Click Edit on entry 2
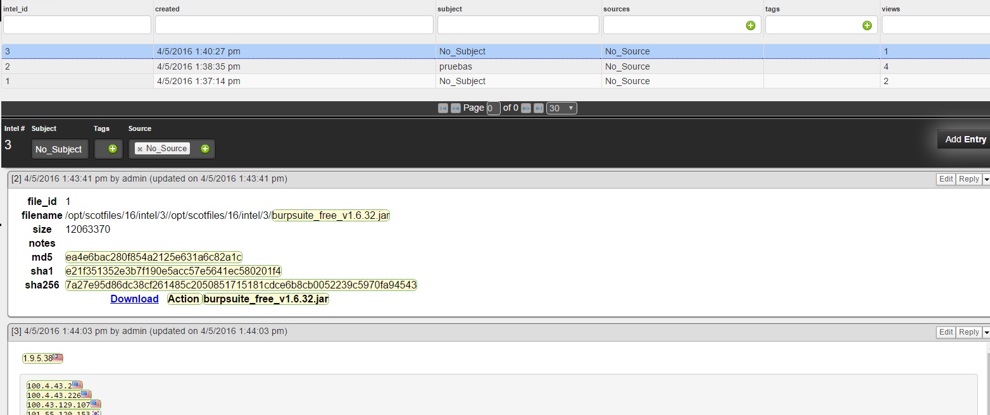Screen dimensions: 990x415 946,179
